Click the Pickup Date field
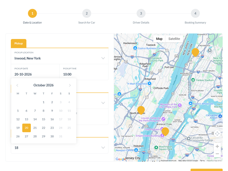This screenshot has height=171, width=228. (x=35, y=72)
